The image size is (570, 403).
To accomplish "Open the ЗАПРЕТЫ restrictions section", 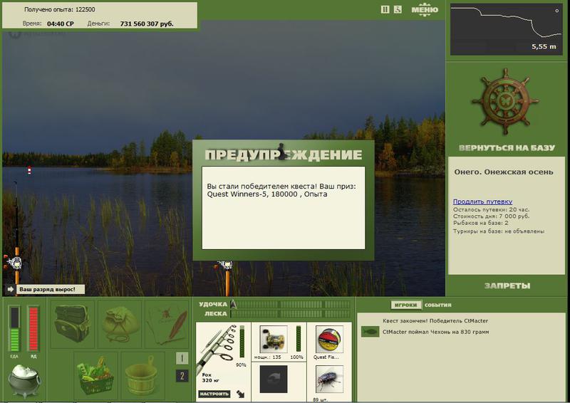I will (507, 286).
